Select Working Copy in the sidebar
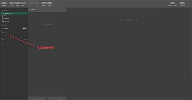 pyautogui.click(x=14, y=13)
